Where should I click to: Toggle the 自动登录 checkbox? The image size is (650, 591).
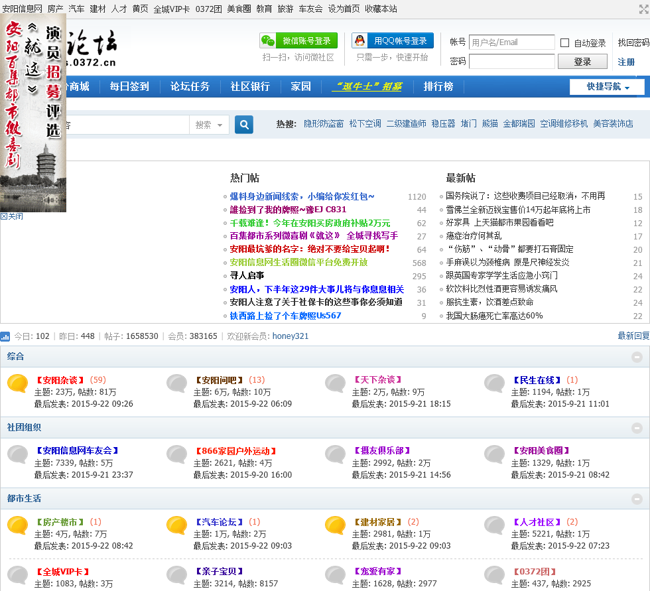click(x=564, y=42)
